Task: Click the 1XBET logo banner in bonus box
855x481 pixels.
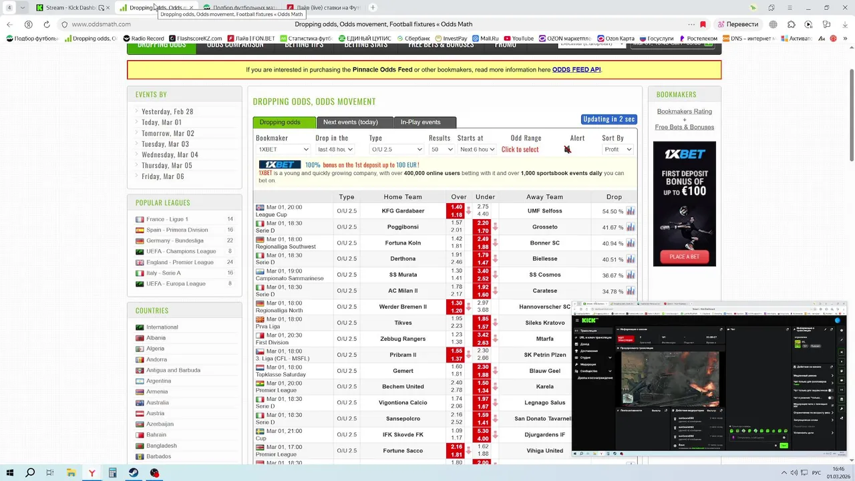Action: (x=280, y=165)
